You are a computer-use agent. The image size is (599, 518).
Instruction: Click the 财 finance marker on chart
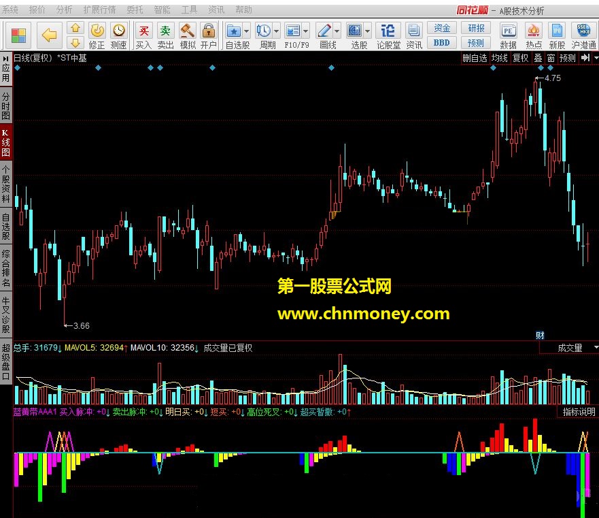[x=540, y=336]
